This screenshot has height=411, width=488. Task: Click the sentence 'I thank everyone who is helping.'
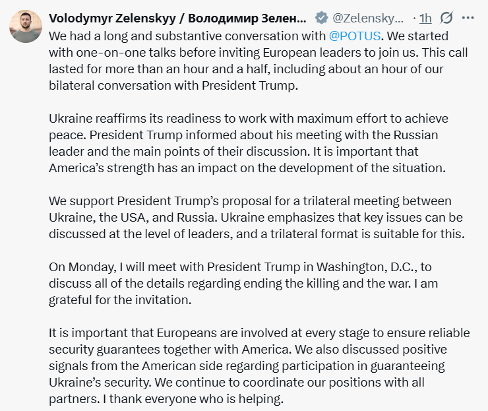193,399
